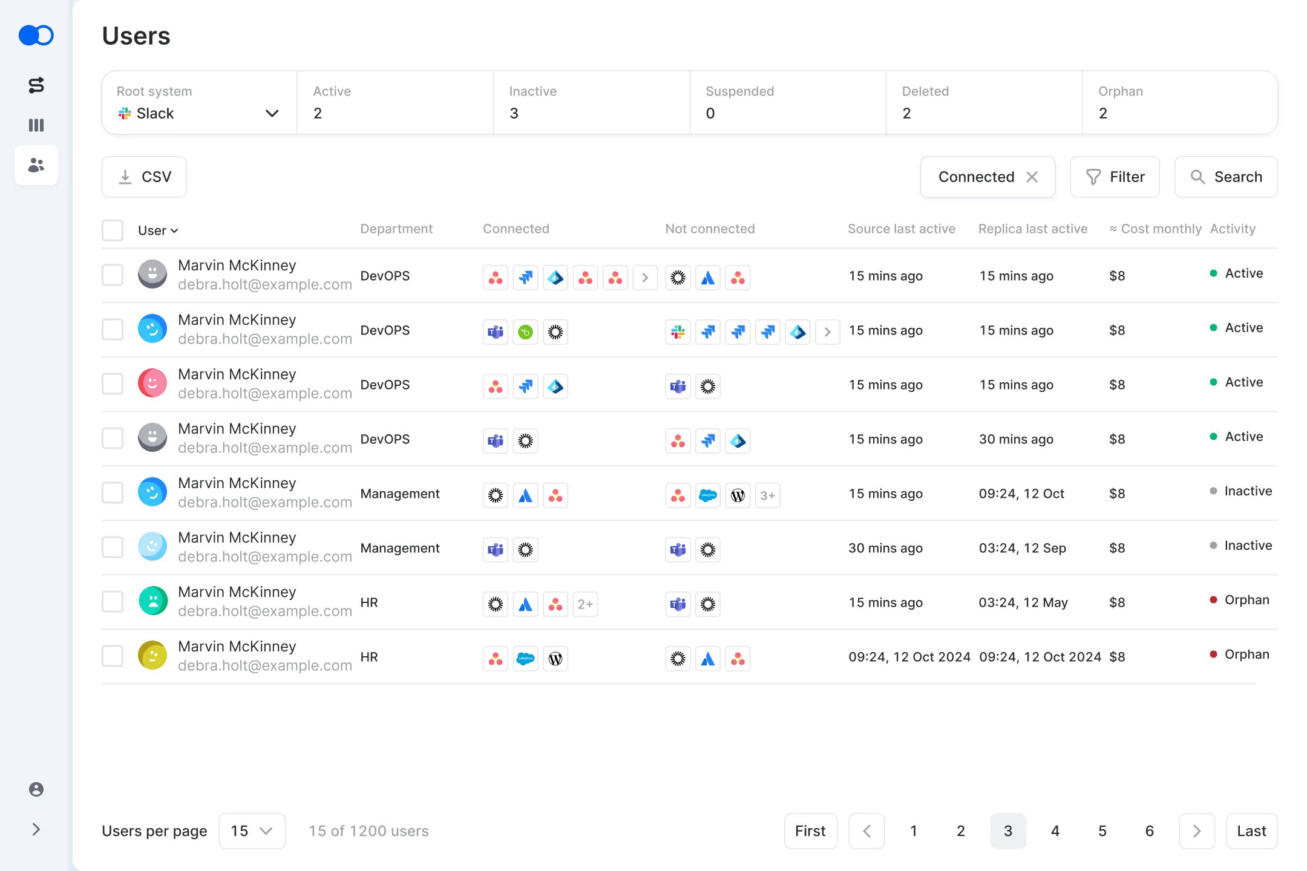1307x871 pixels.
Task: Expand more connected apps in the first row
Action: pos(645,278)
